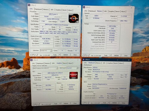Image resolution: width=149 pixels, height=111 pixels.
Task: Expand Tools arrow in the CPU window
Action: pos(59,54)
